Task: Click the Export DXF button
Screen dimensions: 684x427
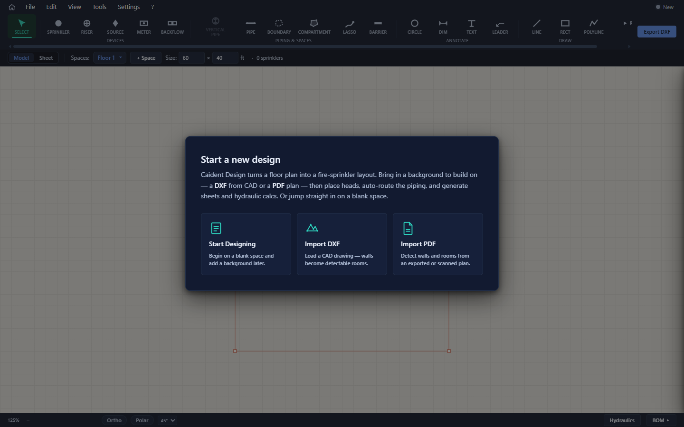Action: click(657, 32)
